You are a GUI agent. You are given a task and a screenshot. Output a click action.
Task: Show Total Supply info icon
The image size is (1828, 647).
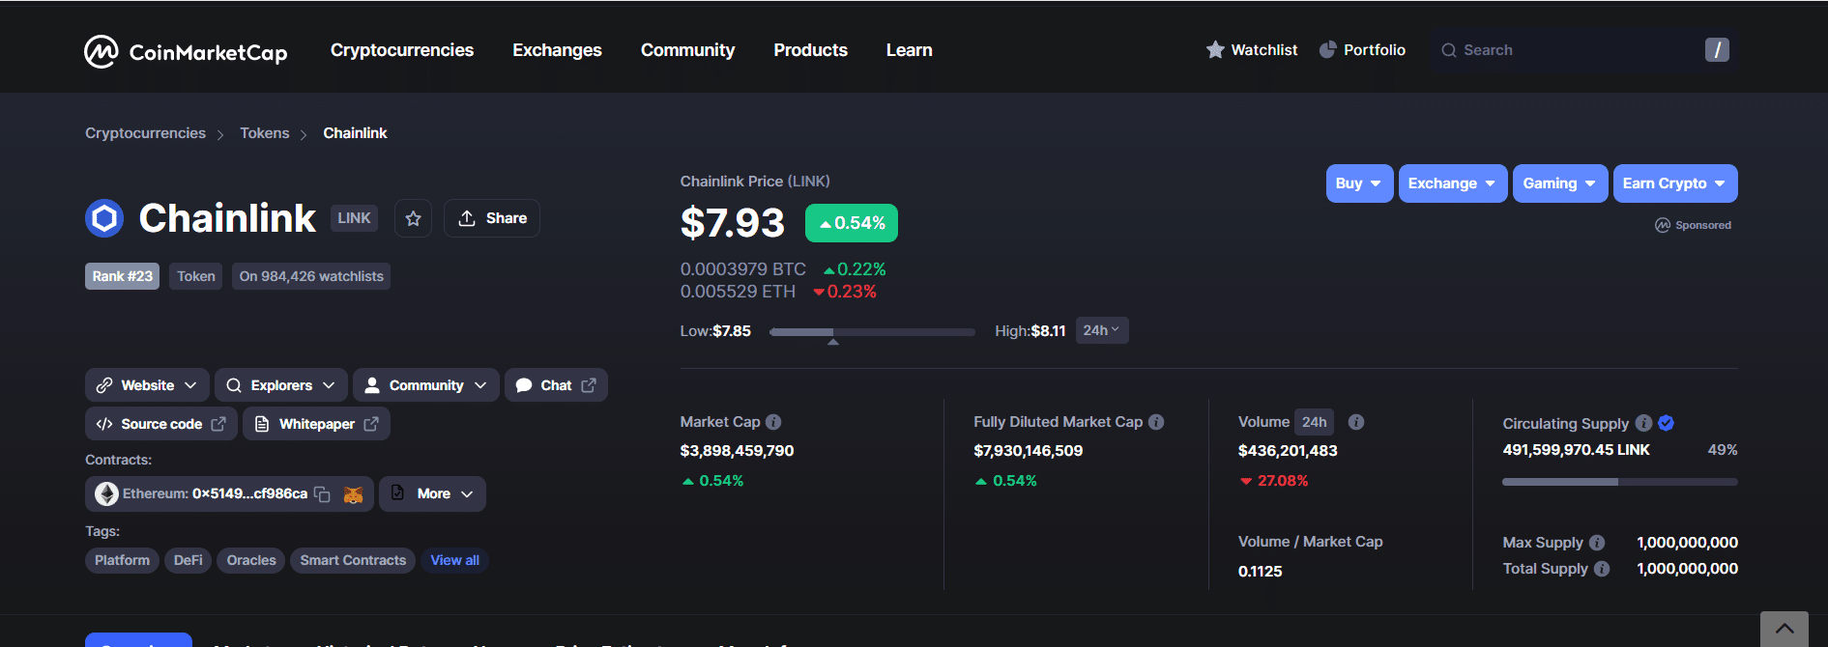click(x=1602, y=569)
